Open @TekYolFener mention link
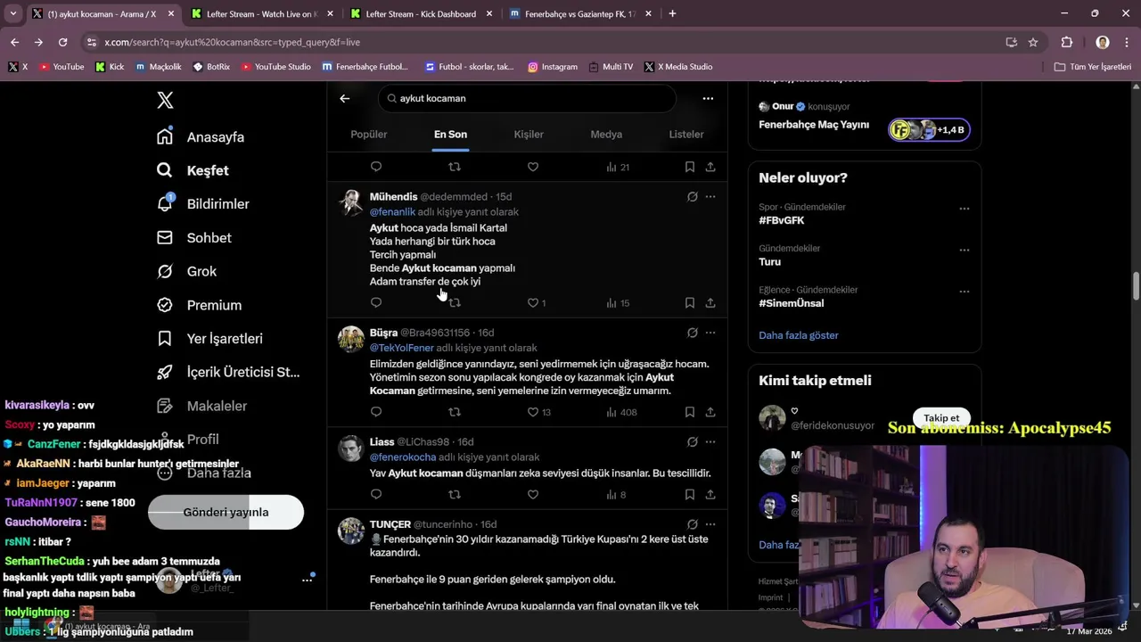The height and width of the screenshot is (642, 1141). click(402, 348)
